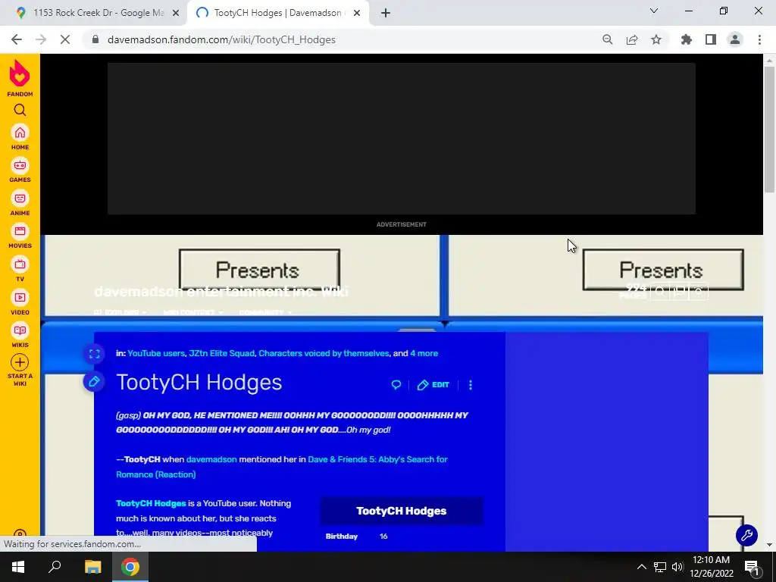Screen dimensions: 776x582
Task: Open the Fandom logo home link
Action: click(x=20, y=78)
